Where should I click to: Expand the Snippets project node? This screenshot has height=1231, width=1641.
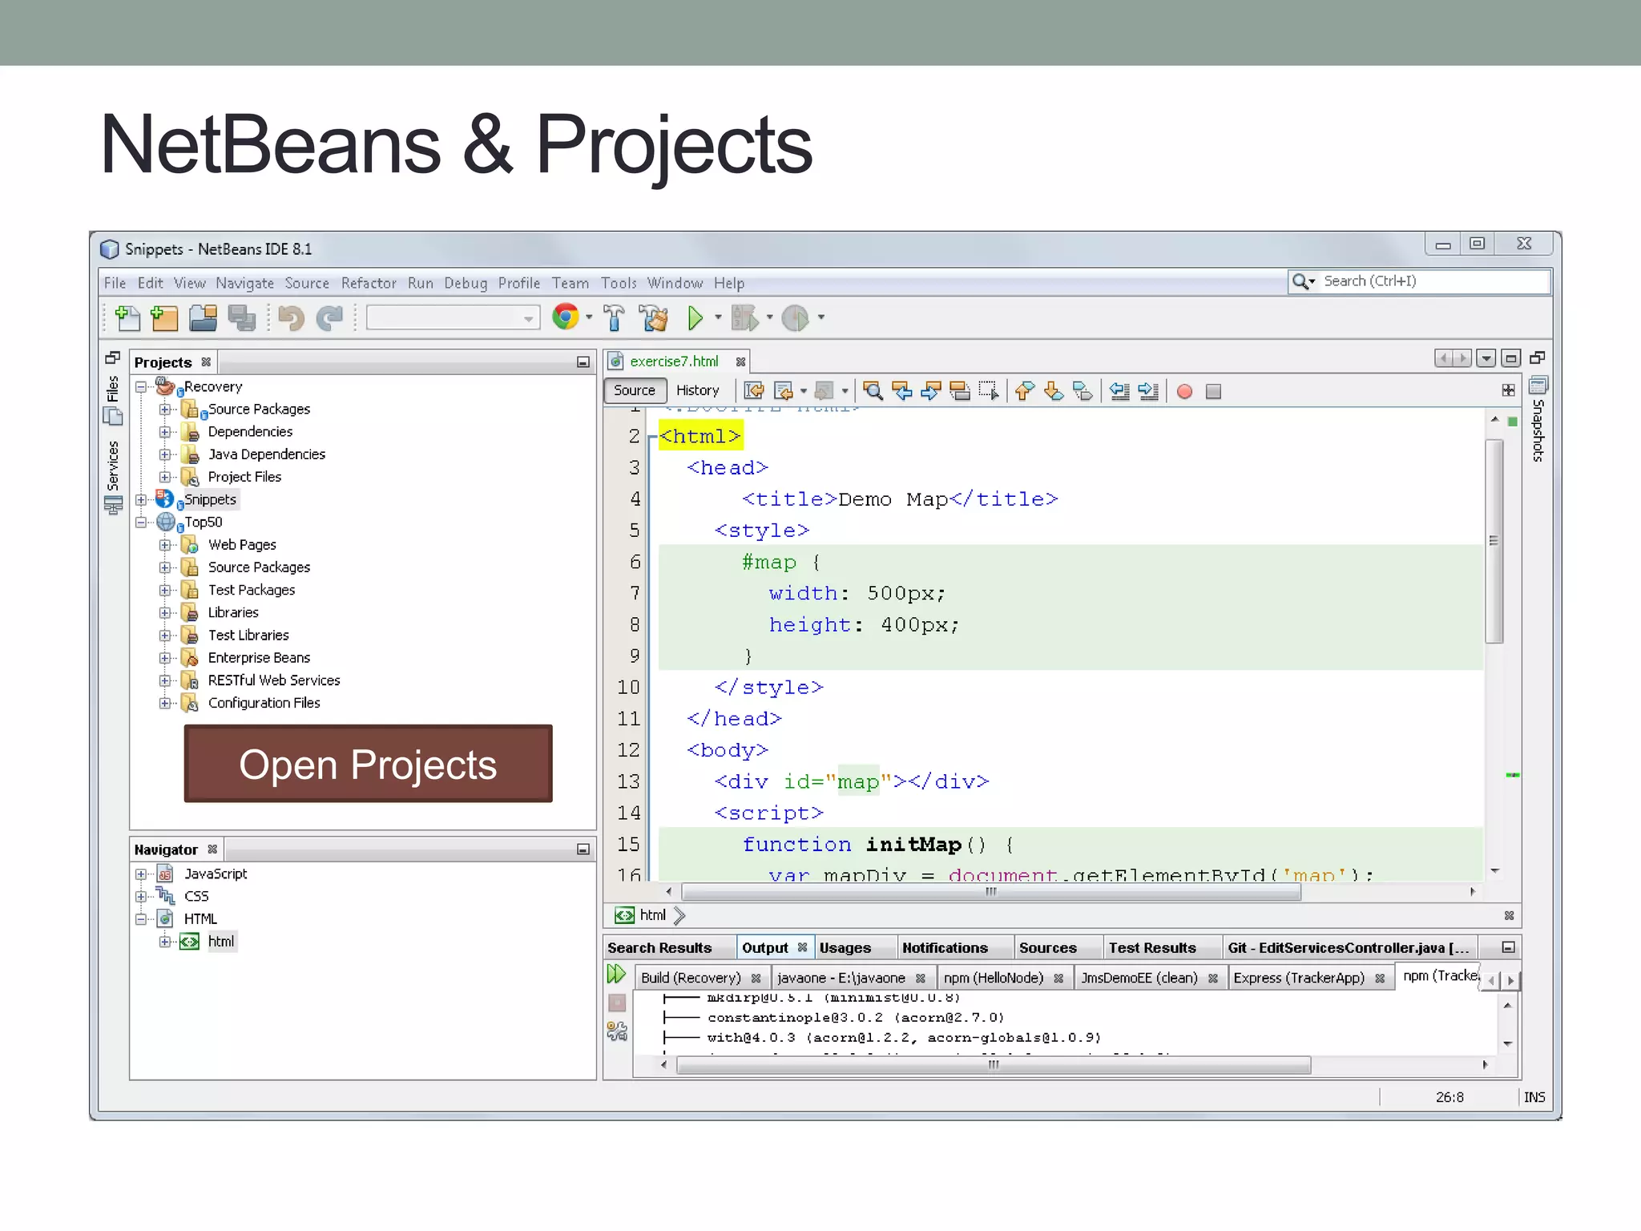(141, 500)
